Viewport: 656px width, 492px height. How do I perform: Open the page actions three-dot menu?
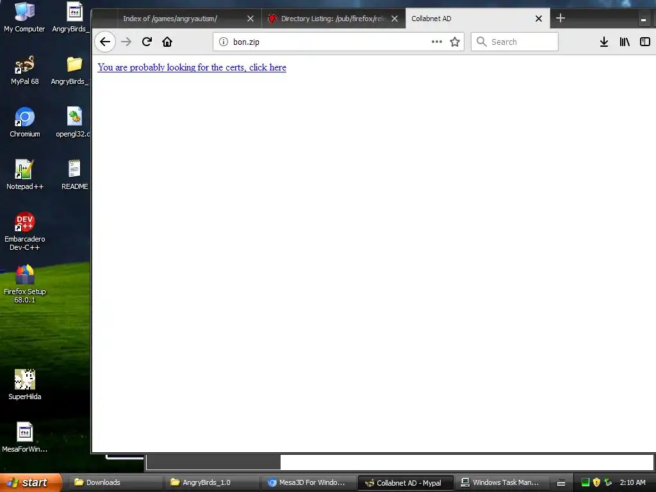click(437, 42)
